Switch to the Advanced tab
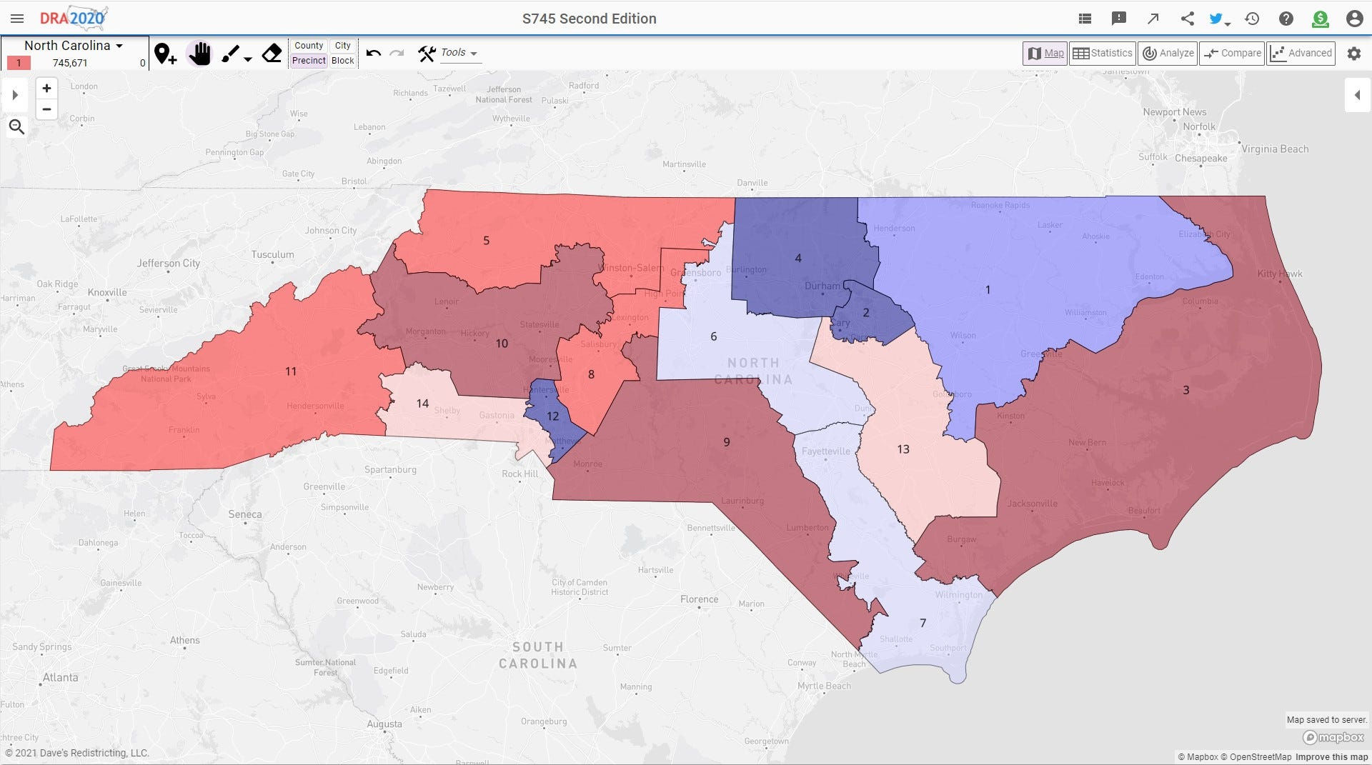1372x765 pixels. click(x=1301, y=53)
